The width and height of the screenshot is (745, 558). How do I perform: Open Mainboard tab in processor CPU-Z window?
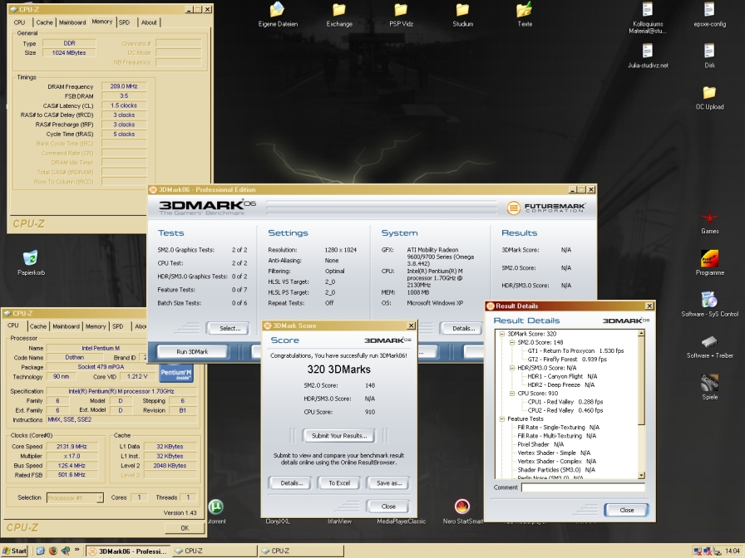click(66, 326)
